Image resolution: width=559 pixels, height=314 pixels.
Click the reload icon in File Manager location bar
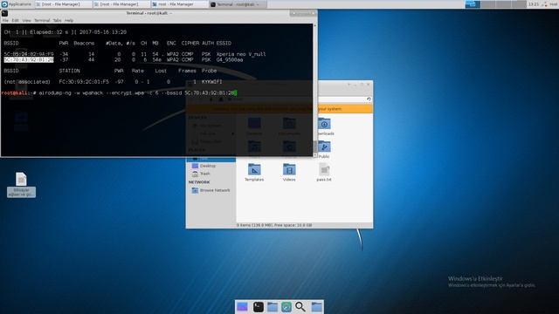(x=369, y=99)
